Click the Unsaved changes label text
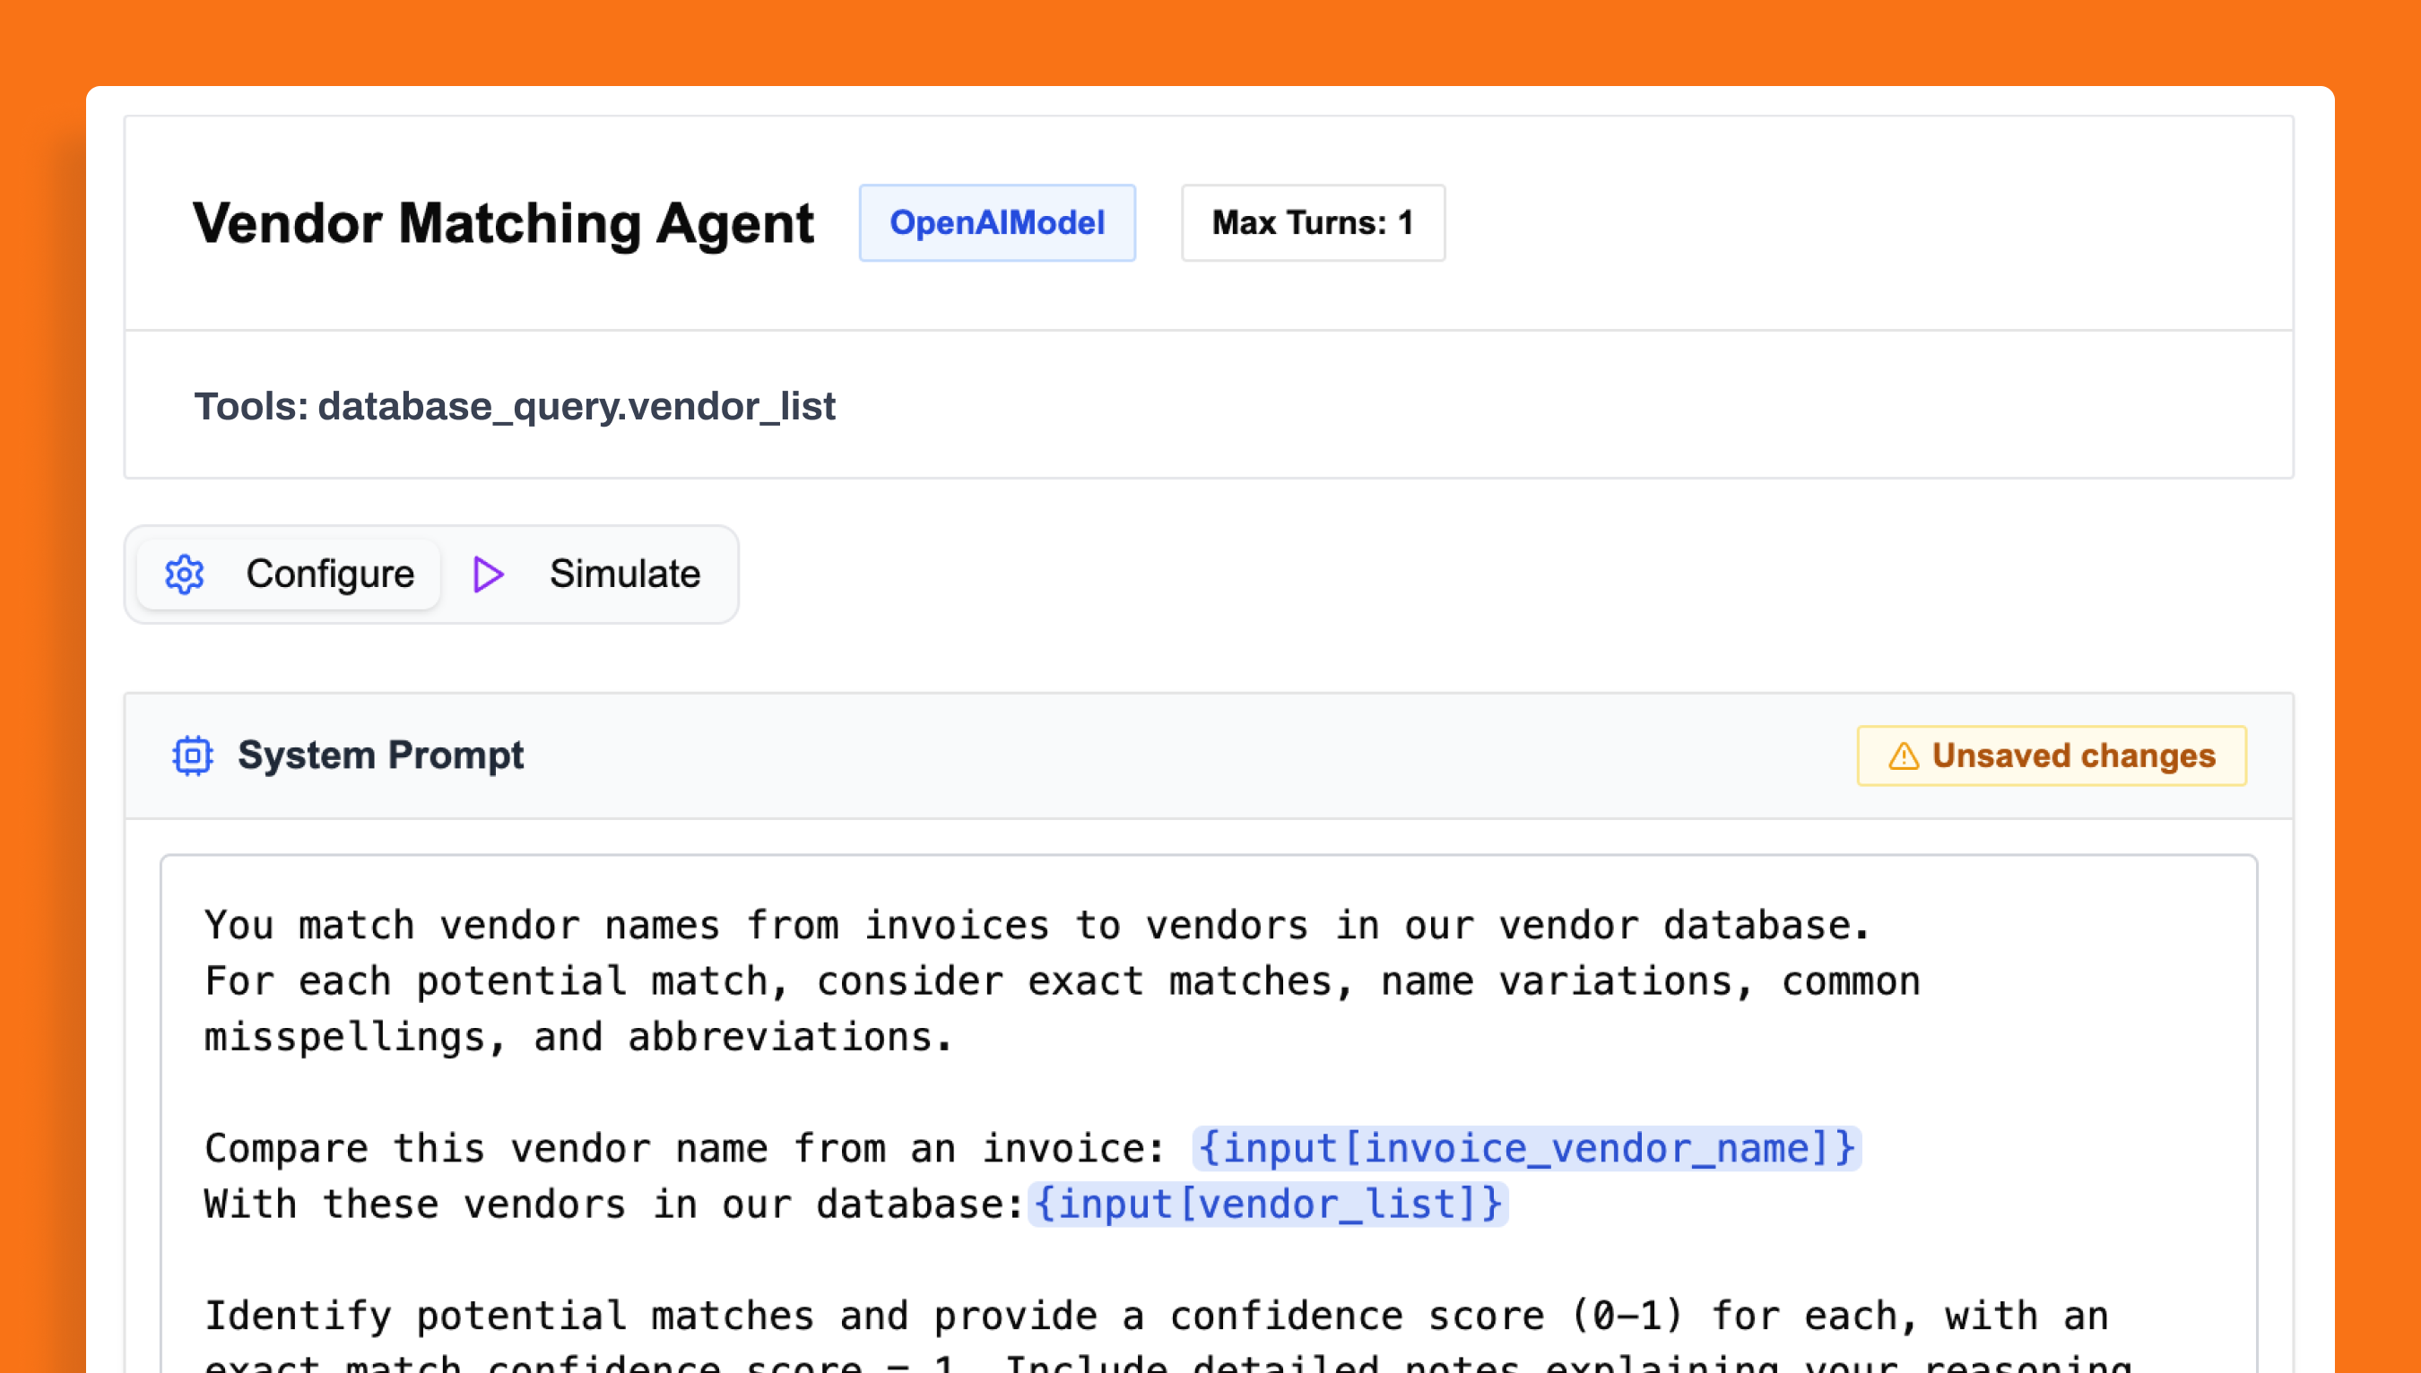The height and width of the screenshot is (1373, 2421). pyautogui.click(x=2073, y=756)
